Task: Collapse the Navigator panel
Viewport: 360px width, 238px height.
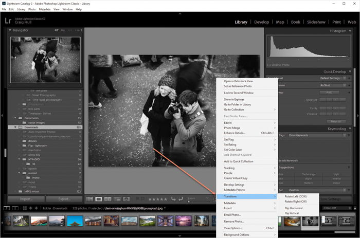Action: pyautogui.click(x=10, y=30)
